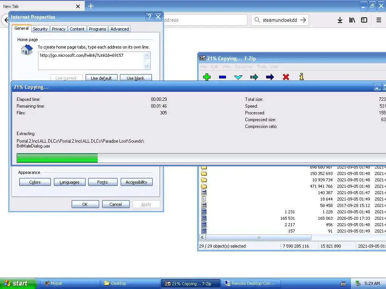Open the Favorites menu in 7-Zip
Image resolution: width=386 pixels, height=289 pixels.
(x=244, y=67)
